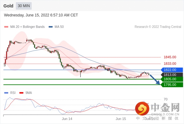184x124 pixels.
Task: Click the Jun 15 date axis label
Action: [121, 119]
